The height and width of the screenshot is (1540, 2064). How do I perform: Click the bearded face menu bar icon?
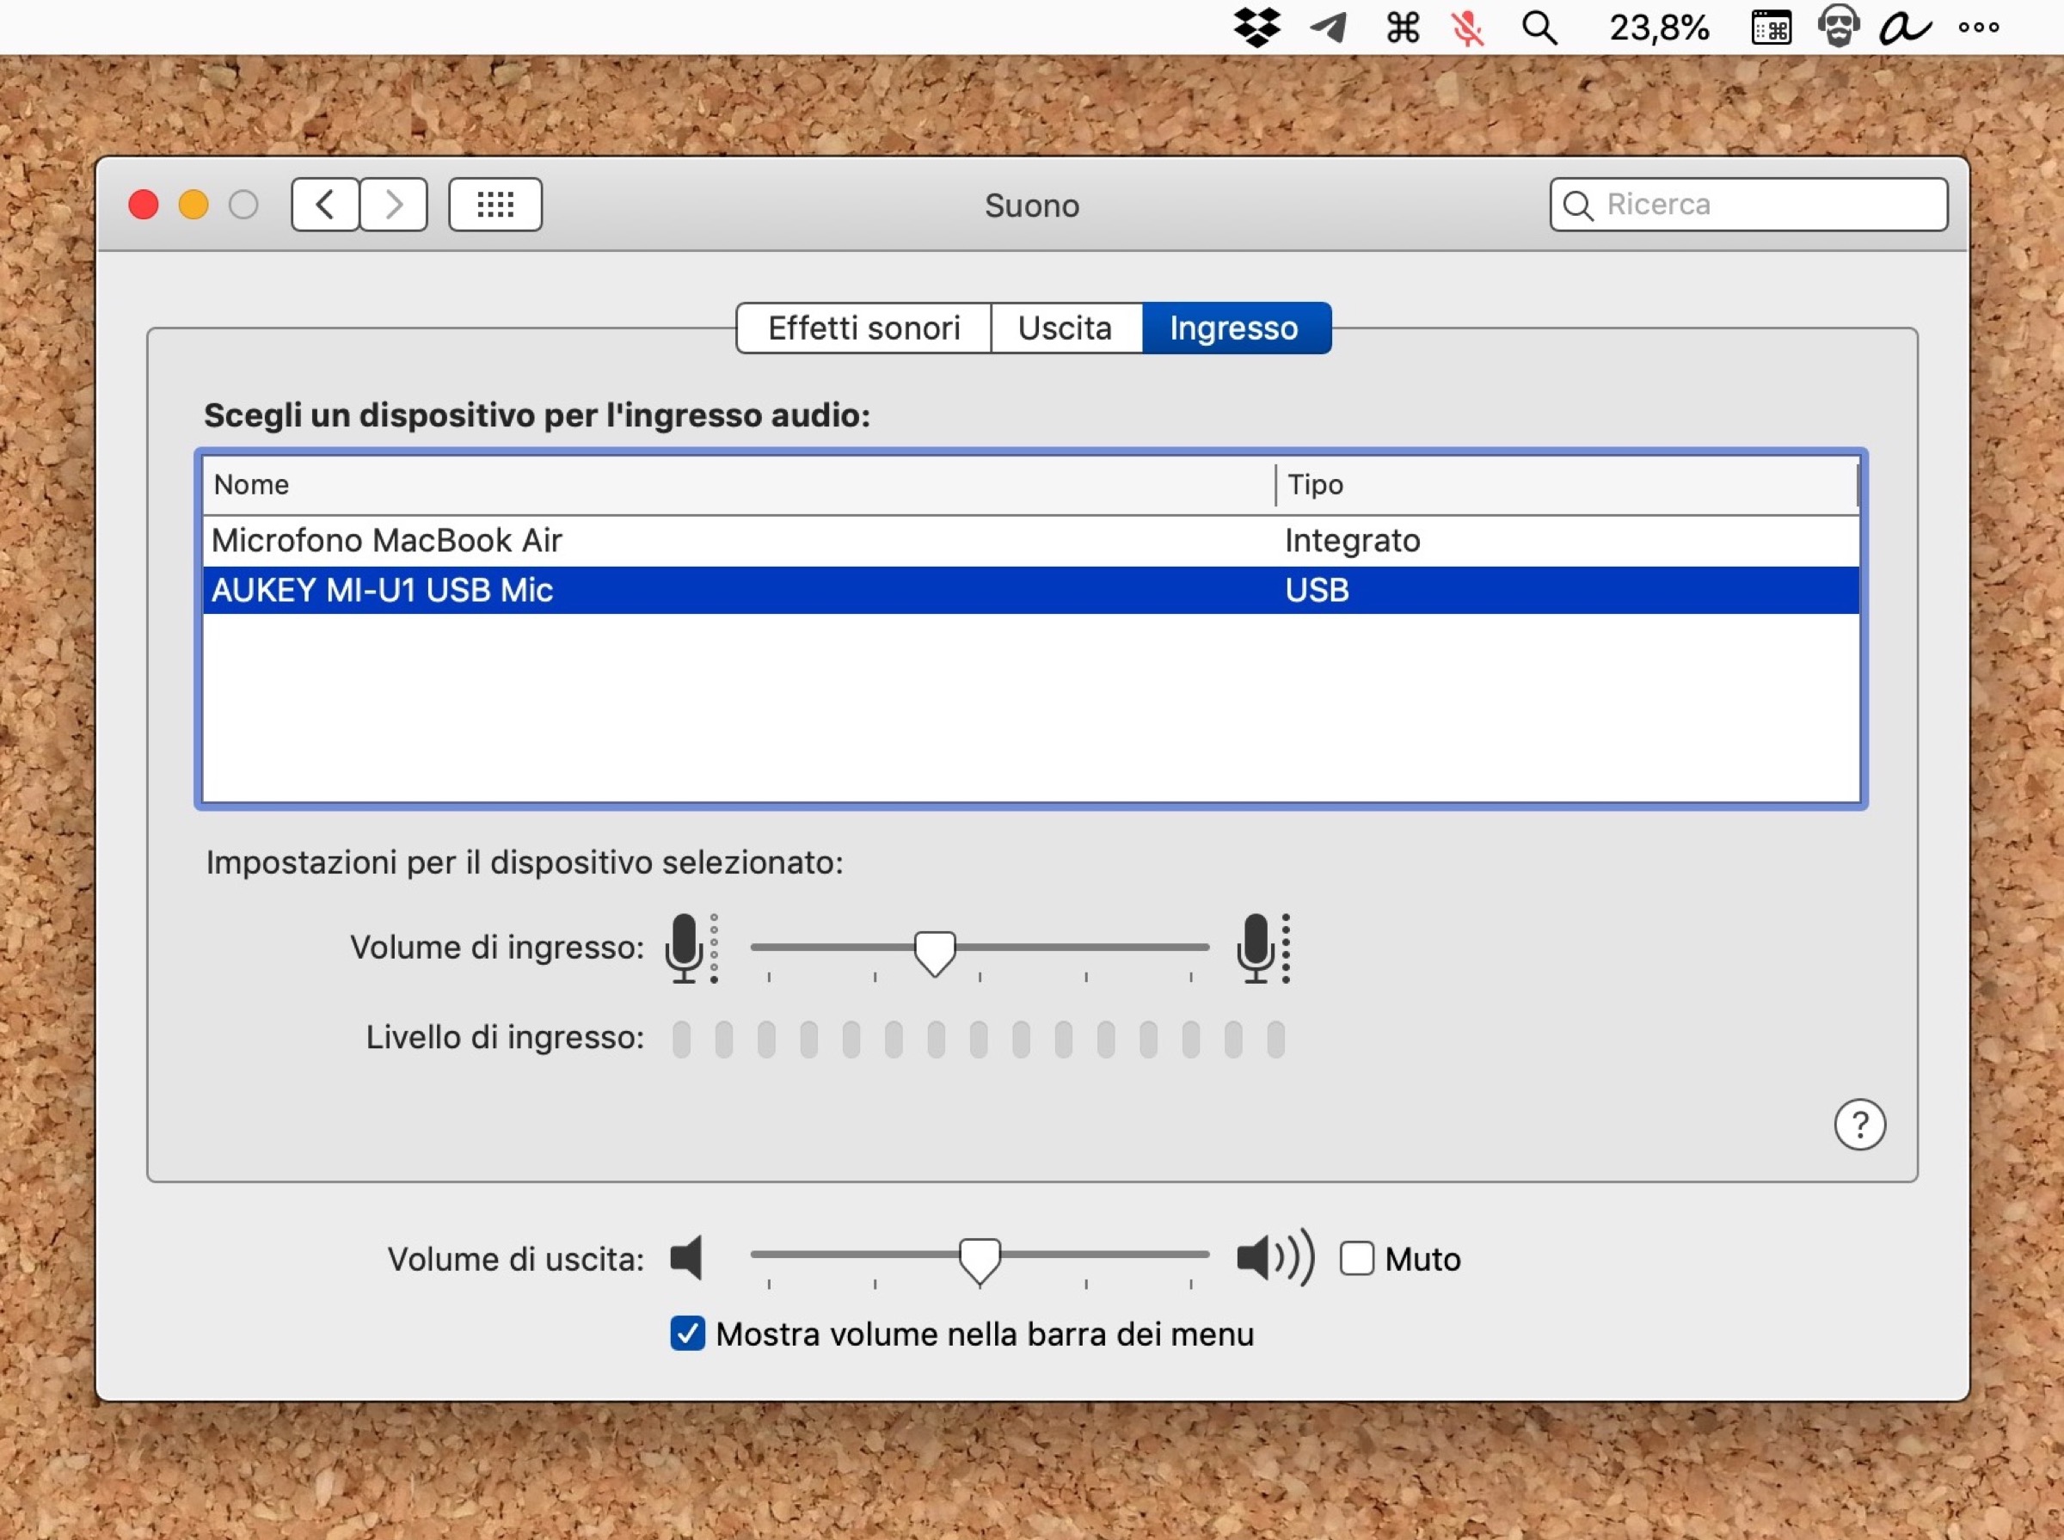tap(1839, 26)
